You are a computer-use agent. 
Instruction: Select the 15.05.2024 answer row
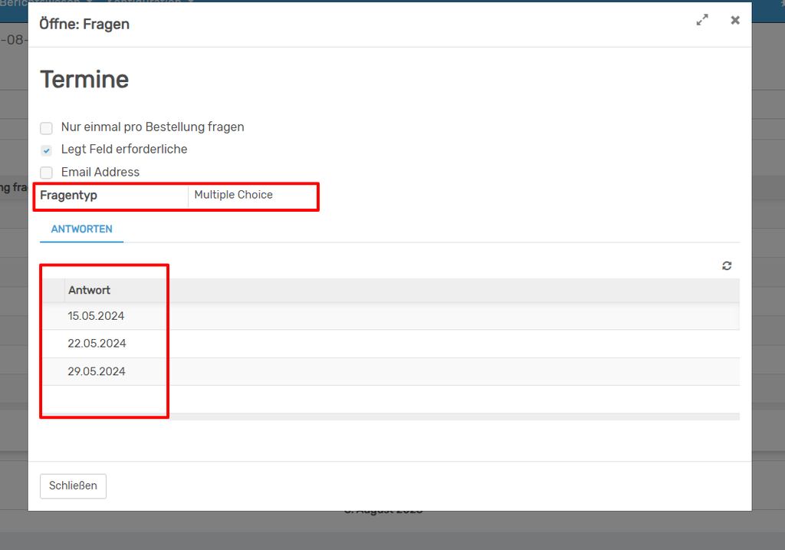click(x=96, y=316)
